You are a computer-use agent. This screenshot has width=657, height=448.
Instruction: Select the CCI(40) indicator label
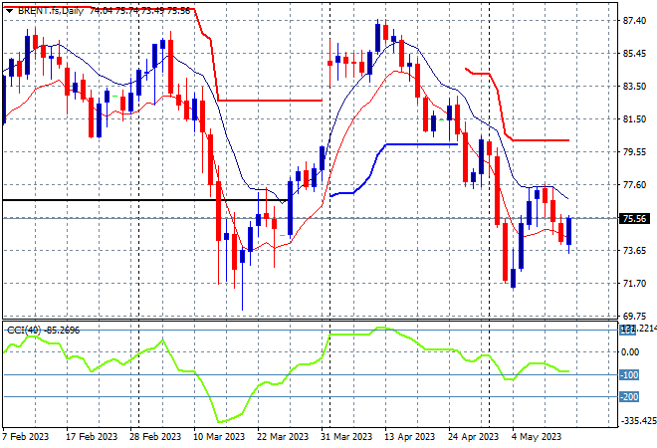coord(24,331)
